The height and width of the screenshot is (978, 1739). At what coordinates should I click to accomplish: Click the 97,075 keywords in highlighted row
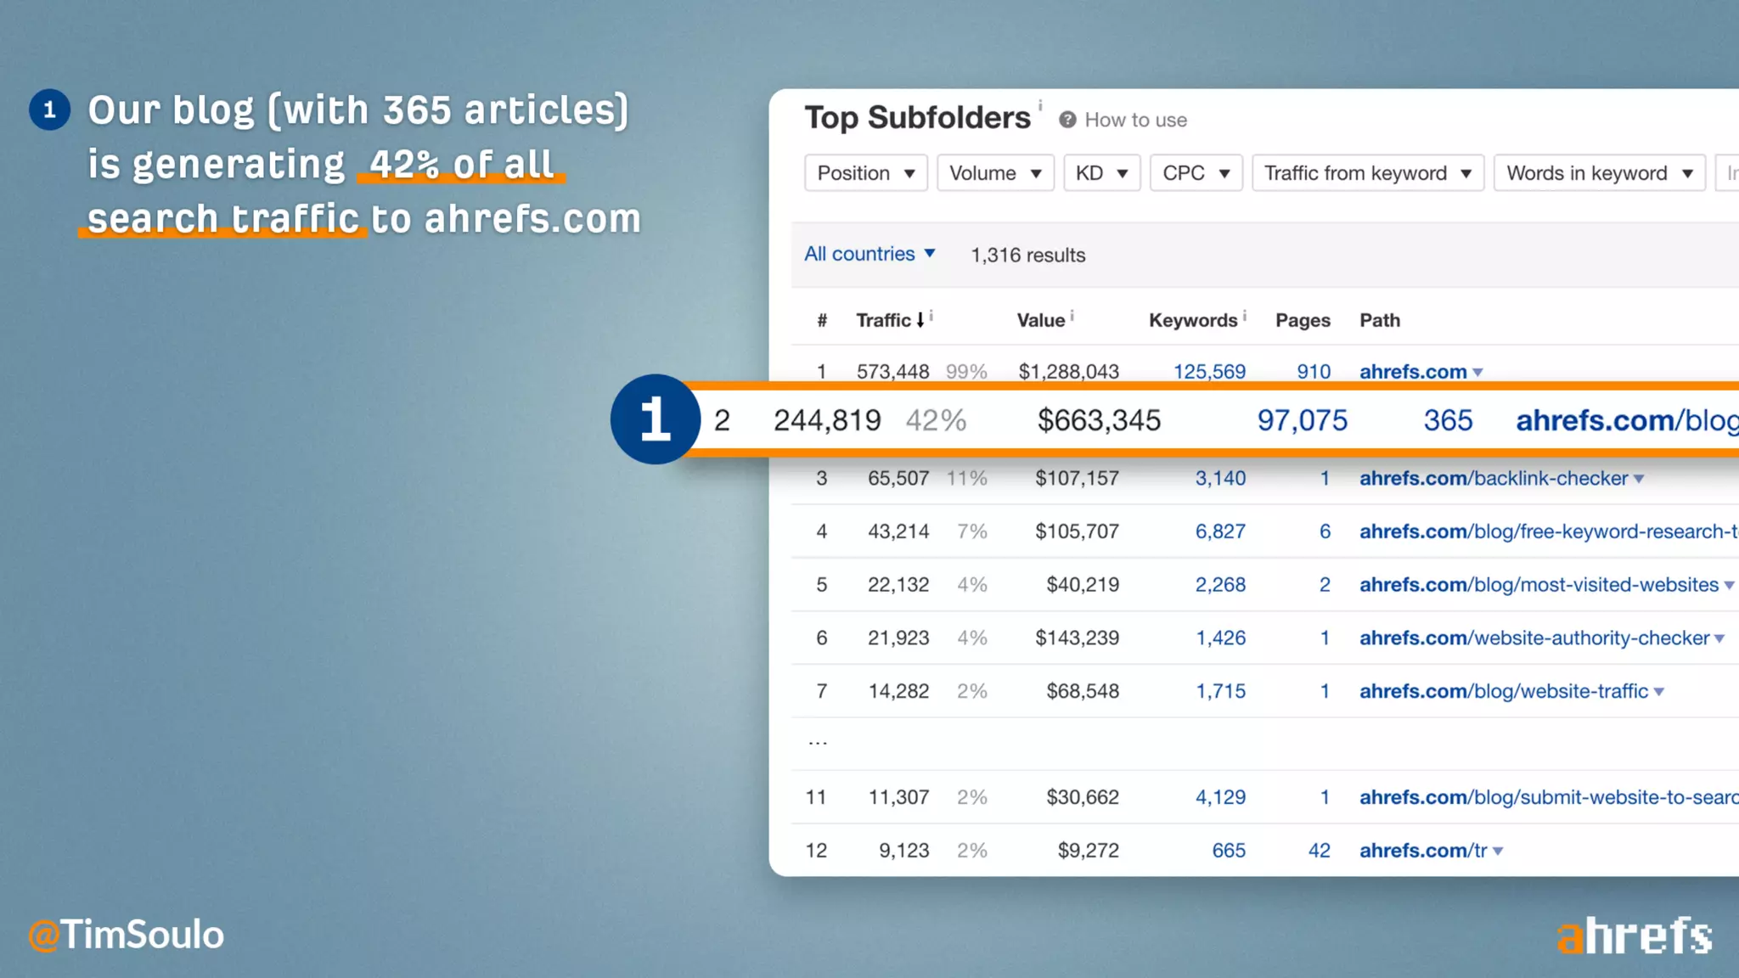(x=1302, y=420)
